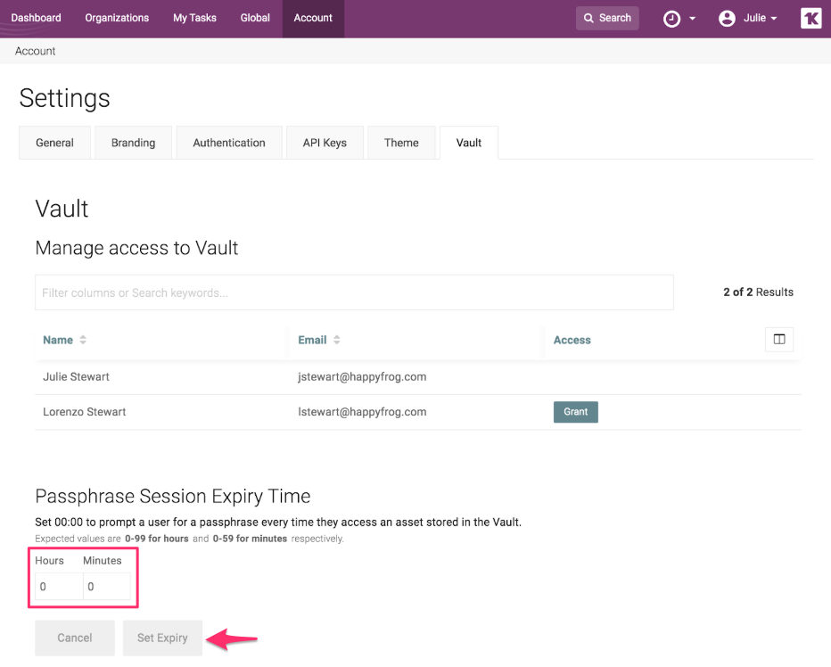
Task: Sort by Name column arrows
Action: click(x=83, y=341)
